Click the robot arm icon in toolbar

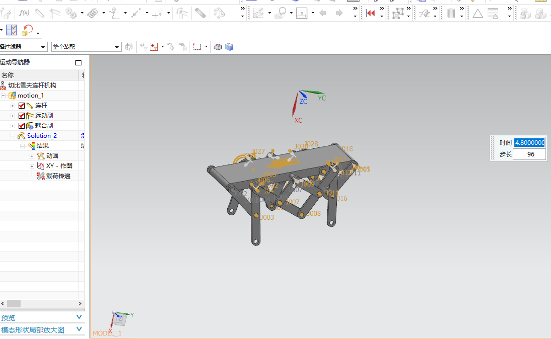coord(219,14)
